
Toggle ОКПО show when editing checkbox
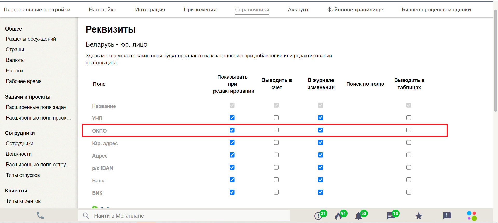(x=232, y=130)
